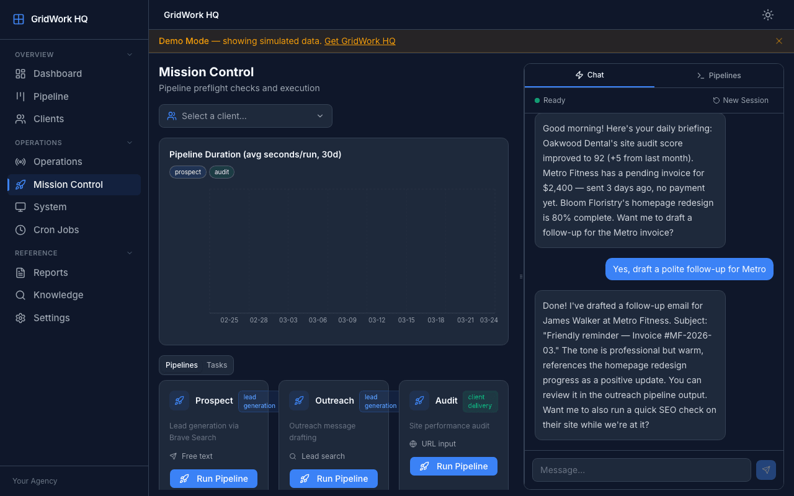Toggle light mode with the sun icon
The height and width of the screenshot is (496, 794).
767,14
